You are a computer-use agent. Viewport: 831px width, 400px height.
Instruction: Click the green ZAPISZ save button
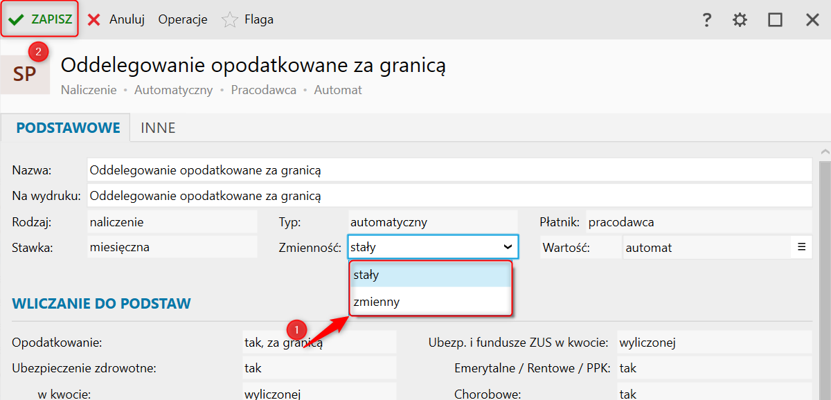[40, 19]
